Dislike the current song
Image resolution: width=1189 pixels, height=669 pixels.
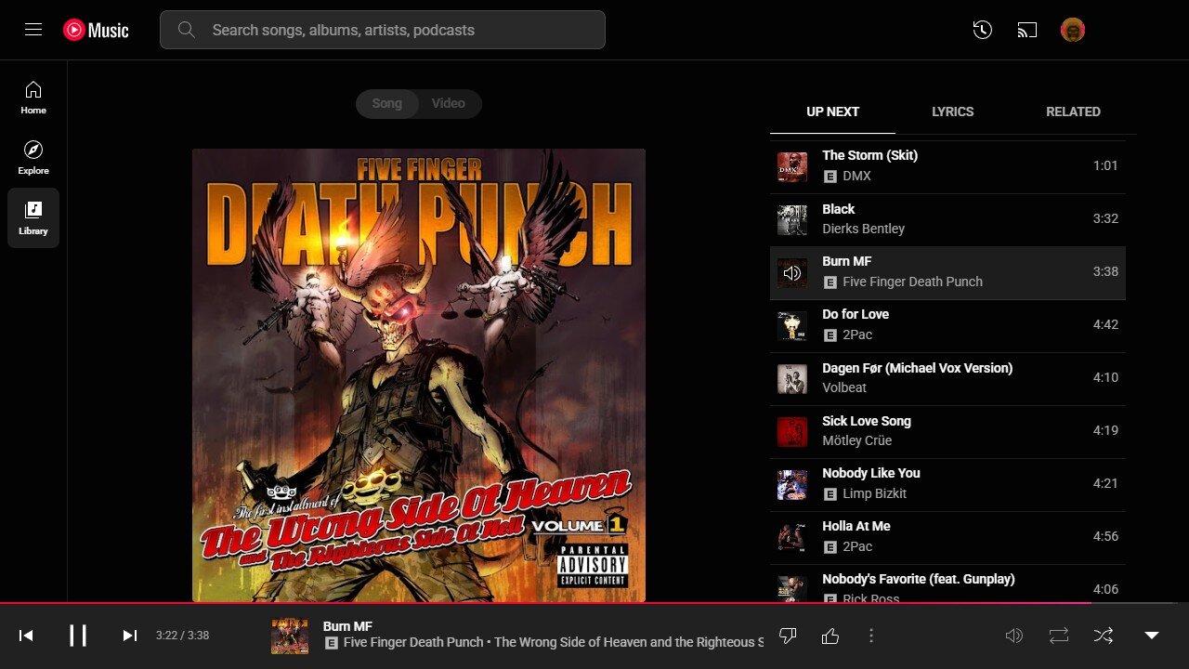(788, 636)
